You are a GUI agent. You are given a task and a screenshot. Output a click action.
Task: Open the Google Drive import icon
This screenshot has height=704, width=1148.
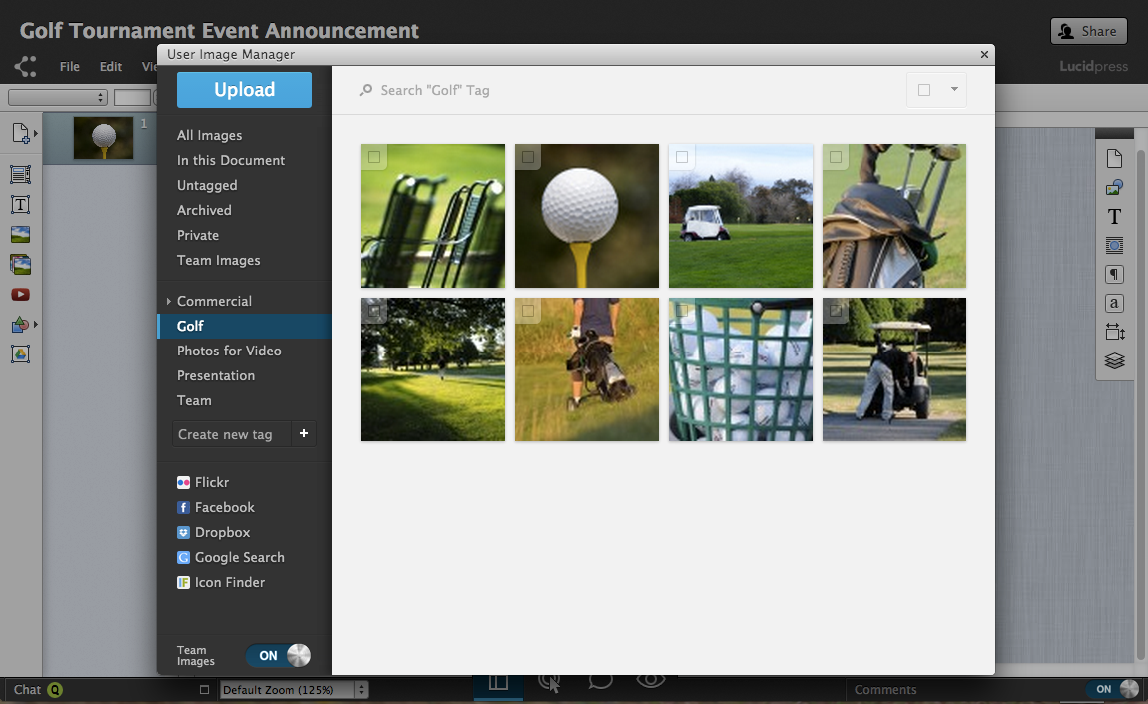[20, 353]
